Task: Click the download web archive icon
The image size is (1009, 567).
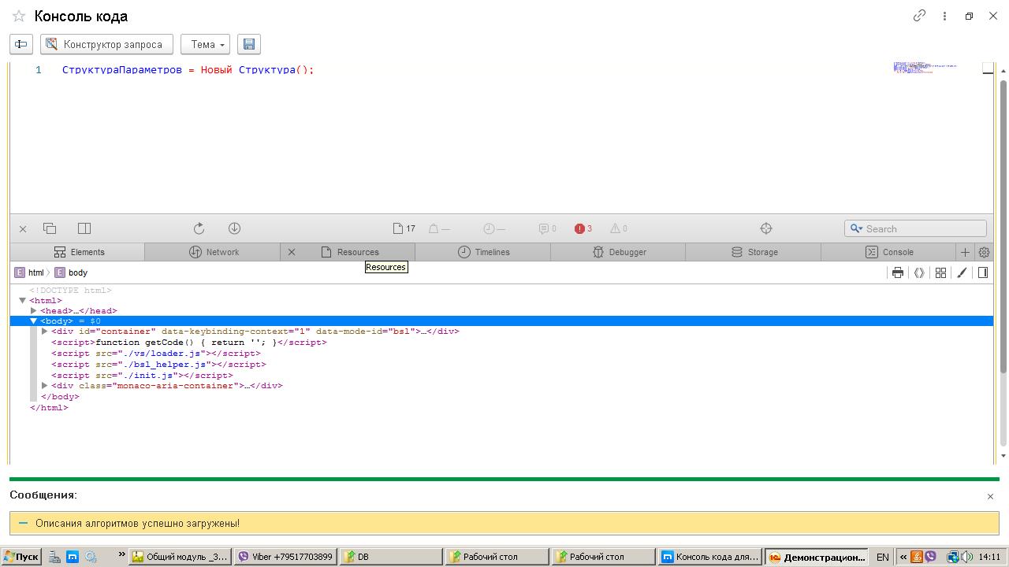Action: (234, 228)
